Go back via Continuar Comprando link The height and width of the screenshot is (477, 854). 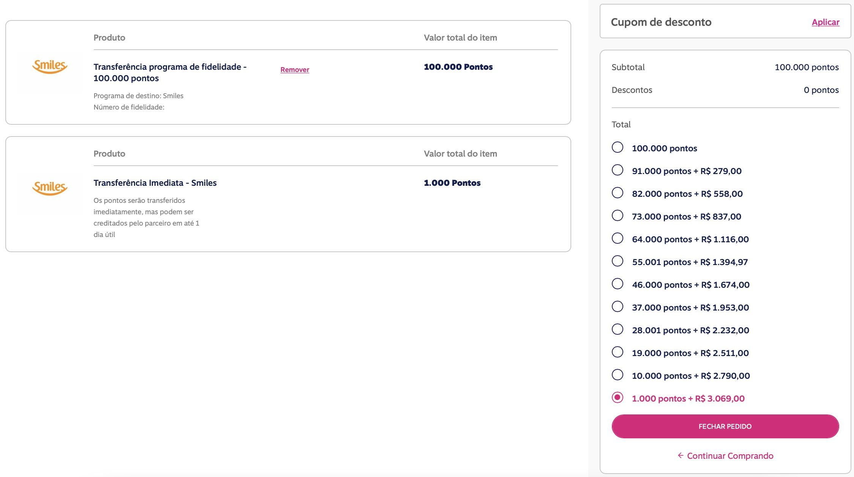point(725,456)
